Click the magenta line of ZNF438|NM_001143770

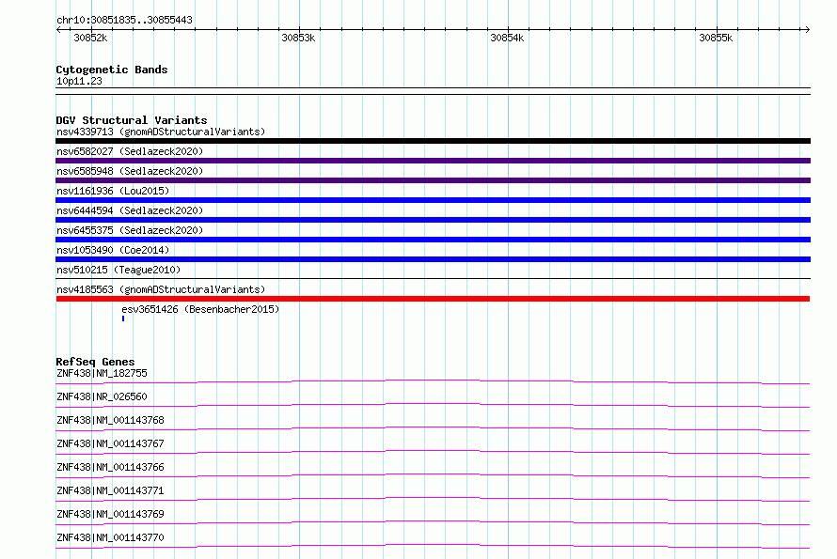433,546
